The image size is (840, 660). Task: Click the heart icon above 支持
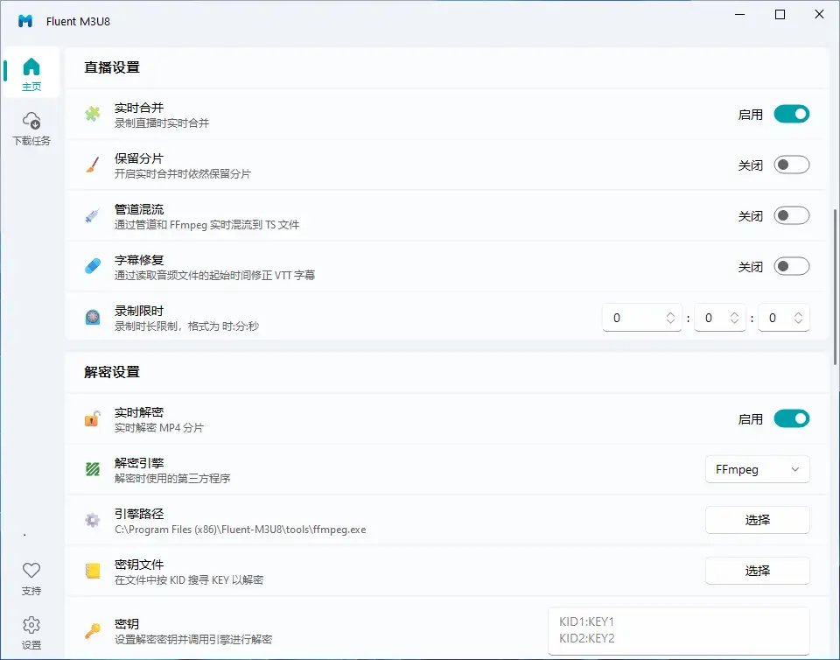tap(31, 570)
